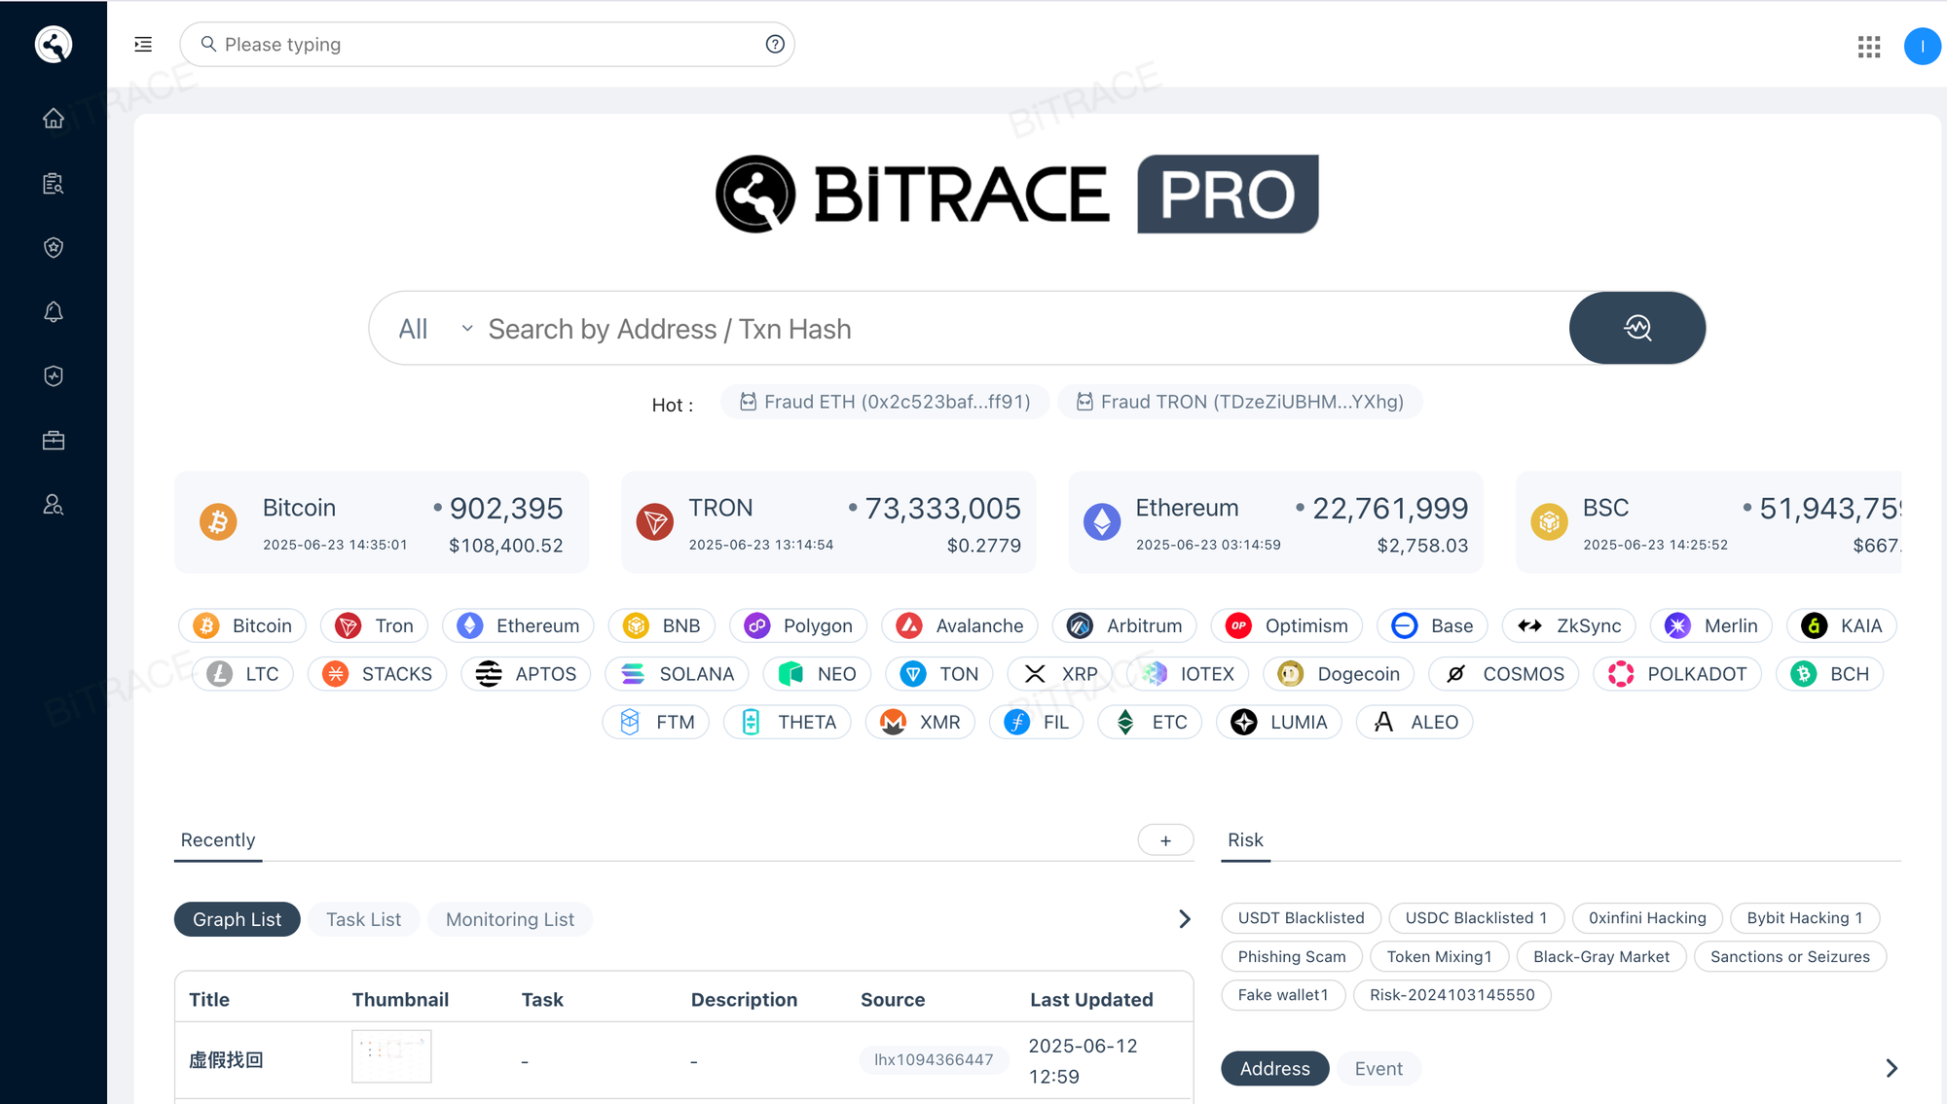The image size is (1947, 1104).
Task: Open the apps grid icon
Action: (1868, 47)
